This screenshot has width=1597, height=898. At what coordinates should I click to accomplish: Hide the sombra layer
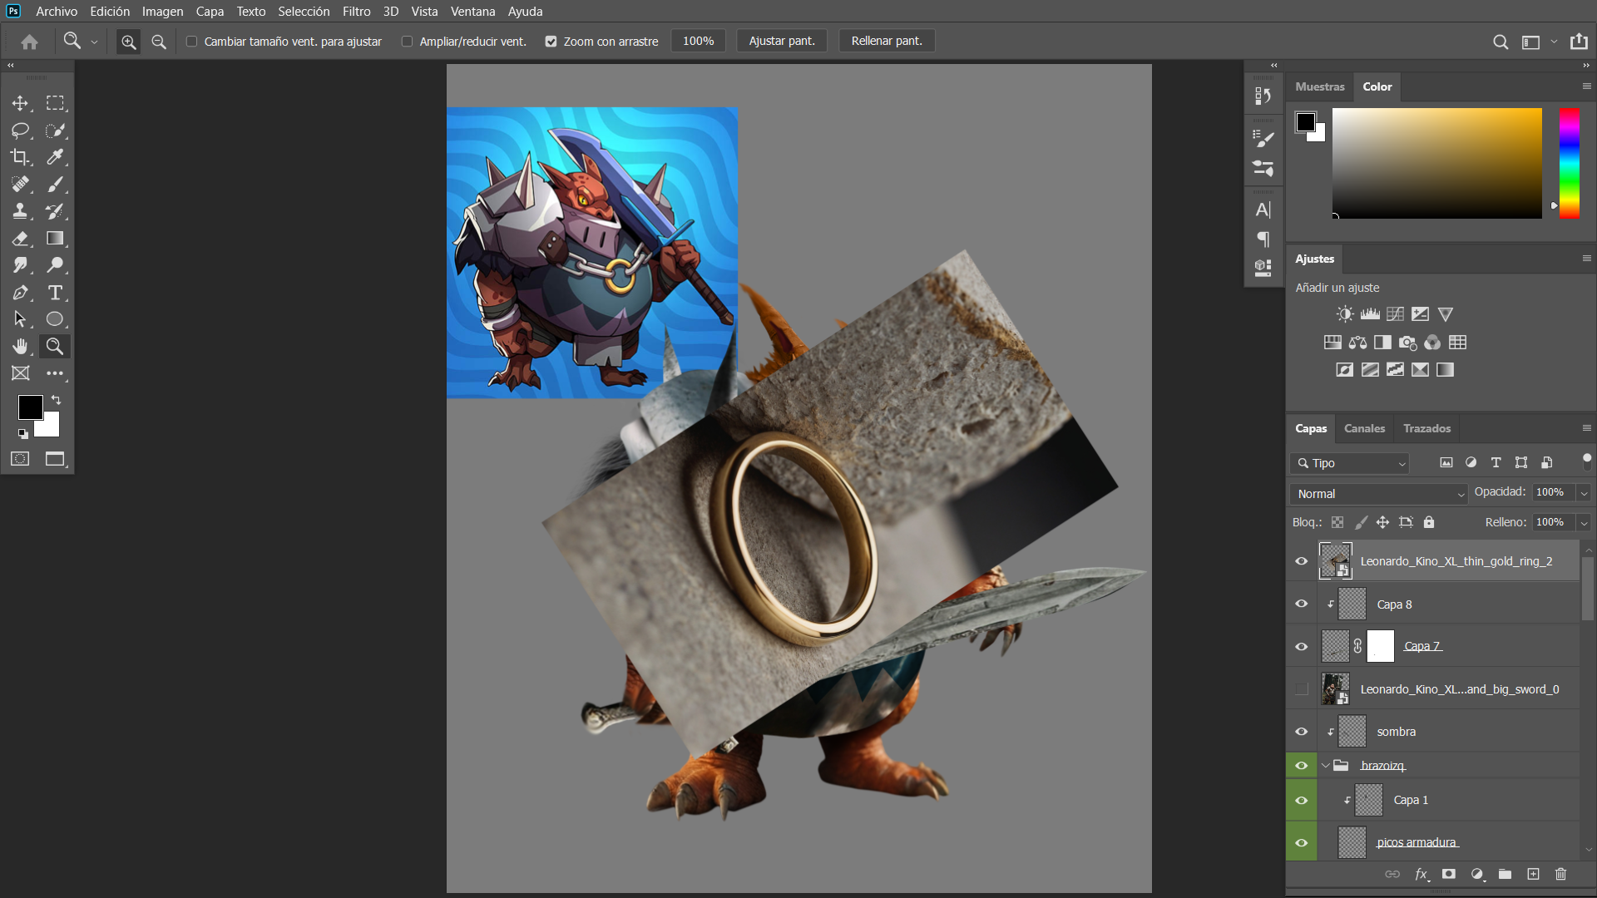(x=1302, y=732)
